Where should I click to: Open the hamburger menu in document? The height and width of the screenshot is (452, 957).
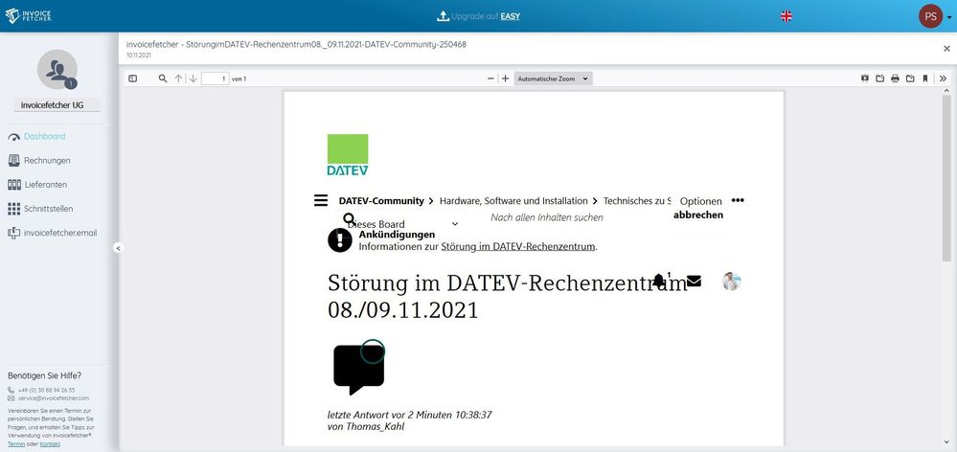pyautogui.click(x=320, y=200)
